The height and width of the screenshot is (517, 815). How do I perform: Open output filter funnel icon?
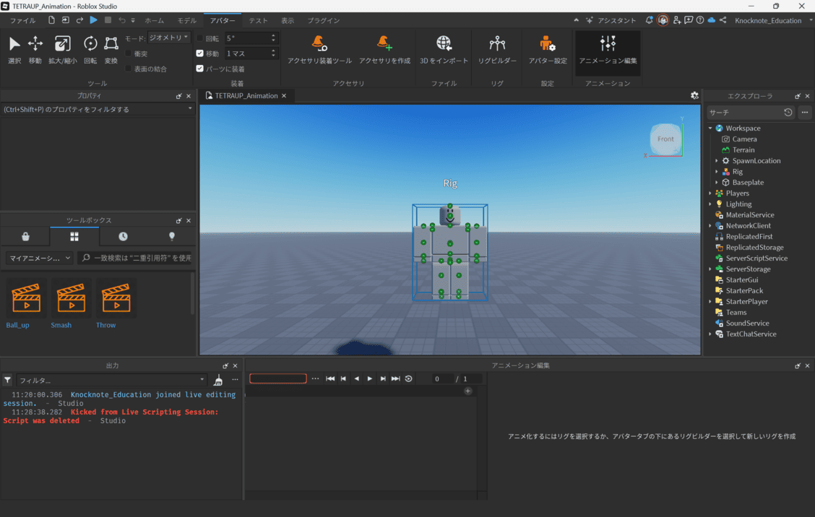point(7,381)
